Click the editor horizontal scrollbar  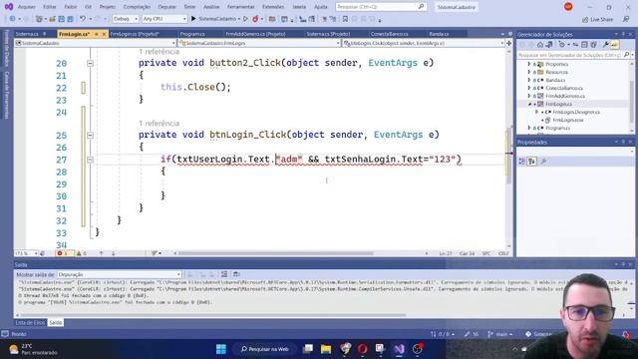coord(275,253)
